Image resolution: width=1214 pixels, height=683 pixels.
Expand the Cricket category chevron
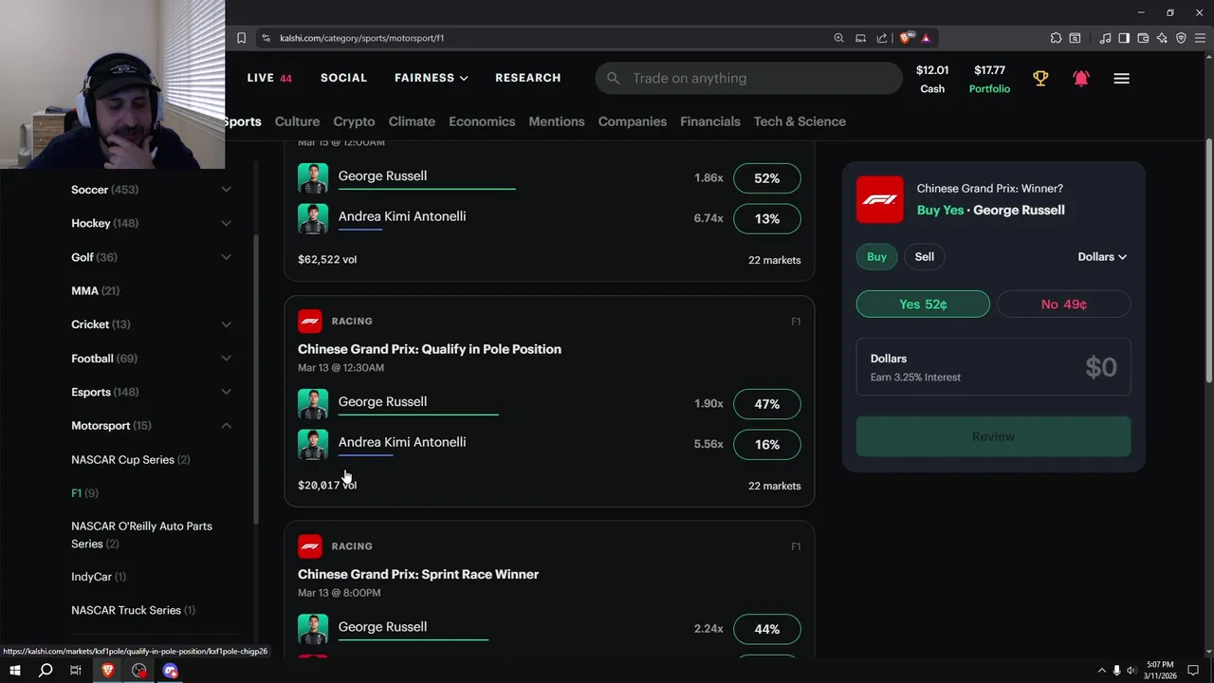[226, 324]
